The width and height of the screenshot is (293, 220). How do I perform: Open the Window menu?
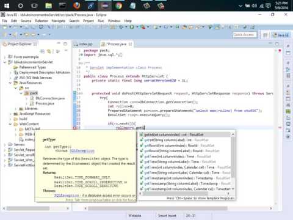pyautogui.click(x=114, y=21)
